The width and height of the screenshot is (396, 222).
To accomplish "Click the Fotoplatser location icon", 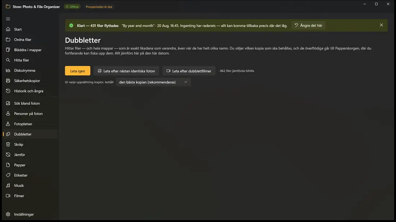I will tap(8, 124).
